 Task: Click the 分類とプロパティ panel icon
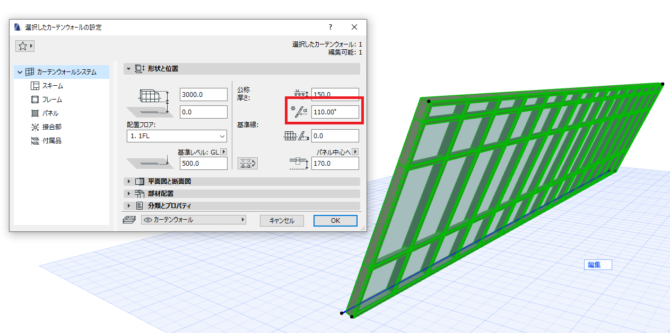(x=140, y=205)
